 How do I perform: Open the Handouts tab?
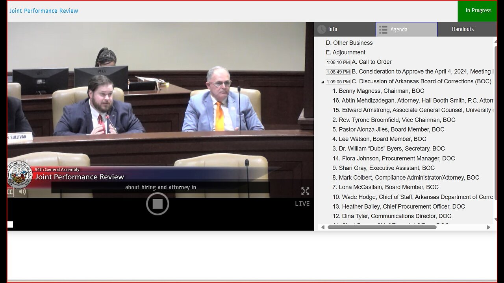(467, 29)
